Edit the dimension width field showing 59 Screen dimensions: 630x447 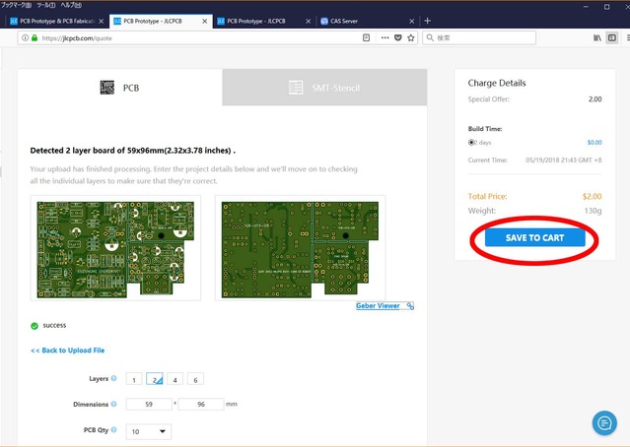tap(149, 404)
